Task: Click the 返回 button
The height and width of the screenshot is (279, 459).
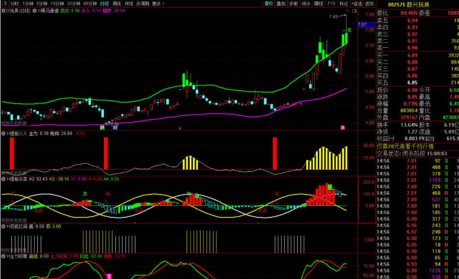Action: coord(369,3)
